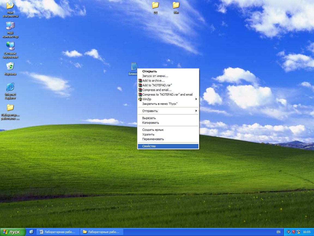Choose Закрепить в меню "Пуск"
314x236 pixels.
point(168,104)
